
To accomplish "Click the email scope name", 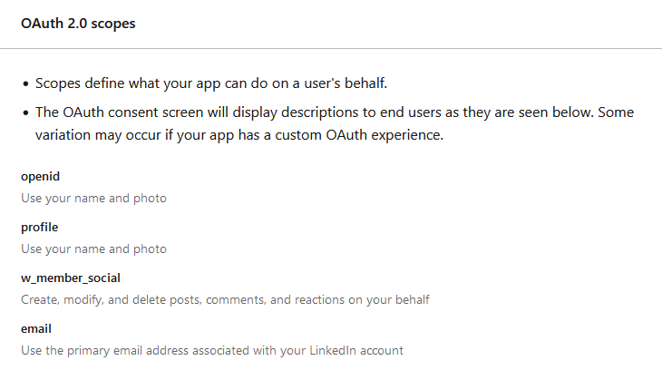I will [36, 328].
